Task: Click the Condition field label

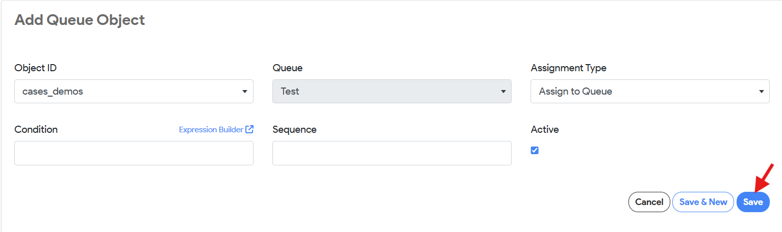Action: point(36,130)
